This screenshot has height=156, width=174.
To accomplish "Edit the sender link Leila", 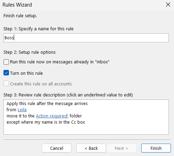I will (x=22, y=110).
